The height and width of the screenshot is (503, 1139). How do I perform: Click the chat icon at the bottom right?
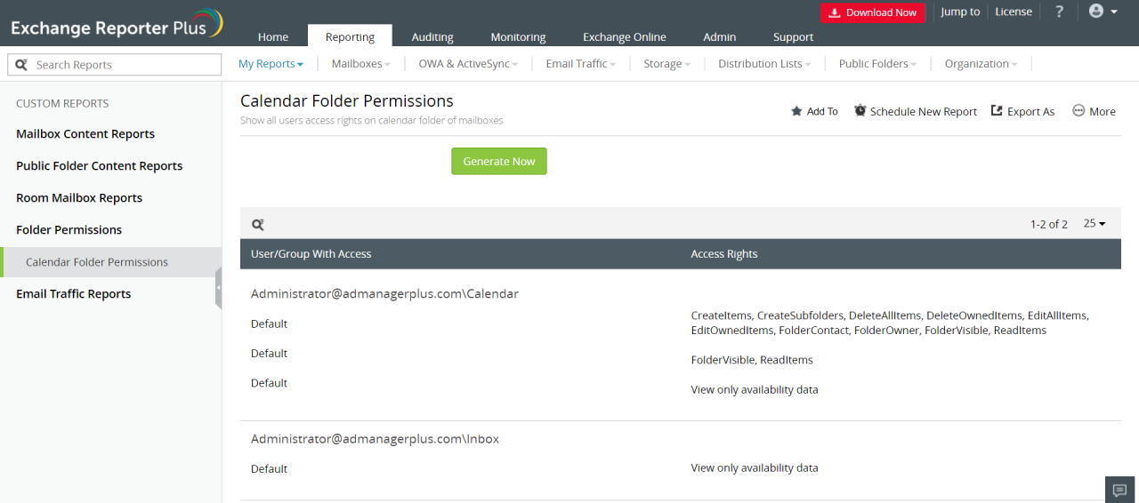coord(1120,490)
